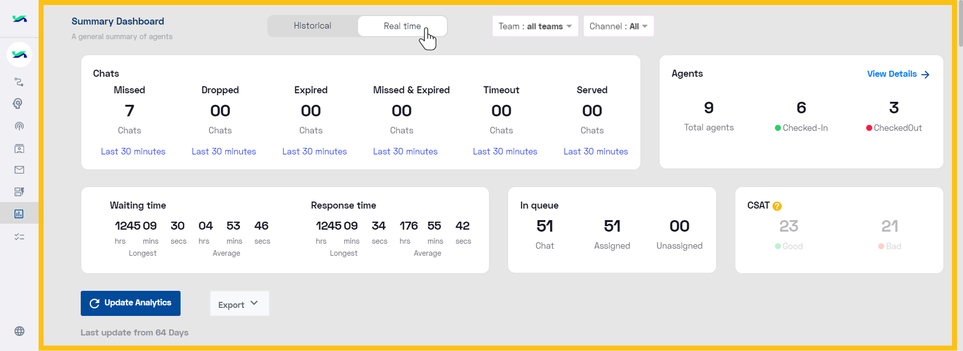
Task: Expand the Team all teams dropdown
Action: (x=535, y=26)
